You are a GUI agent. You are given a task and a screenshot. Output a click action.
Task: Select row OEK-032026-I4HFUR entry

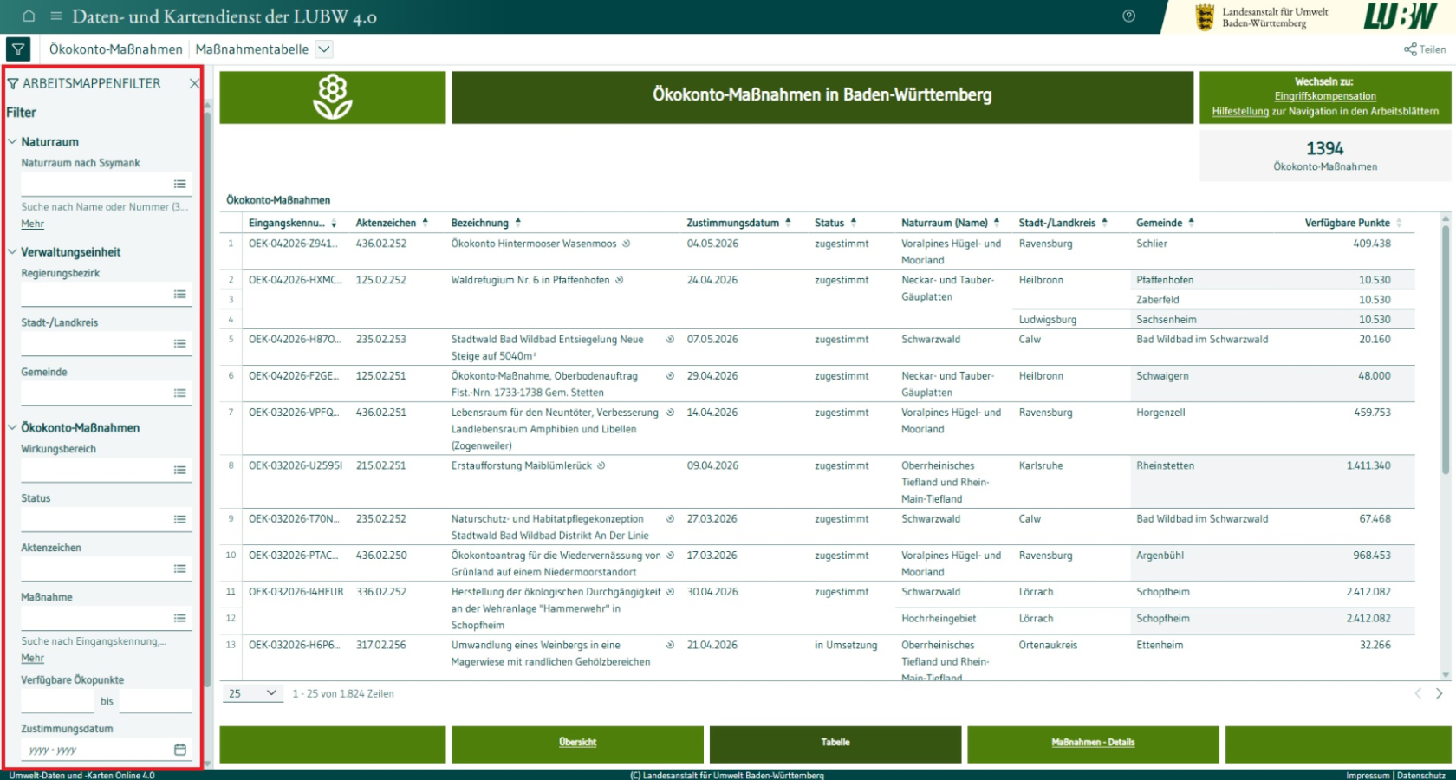(296, 593)
